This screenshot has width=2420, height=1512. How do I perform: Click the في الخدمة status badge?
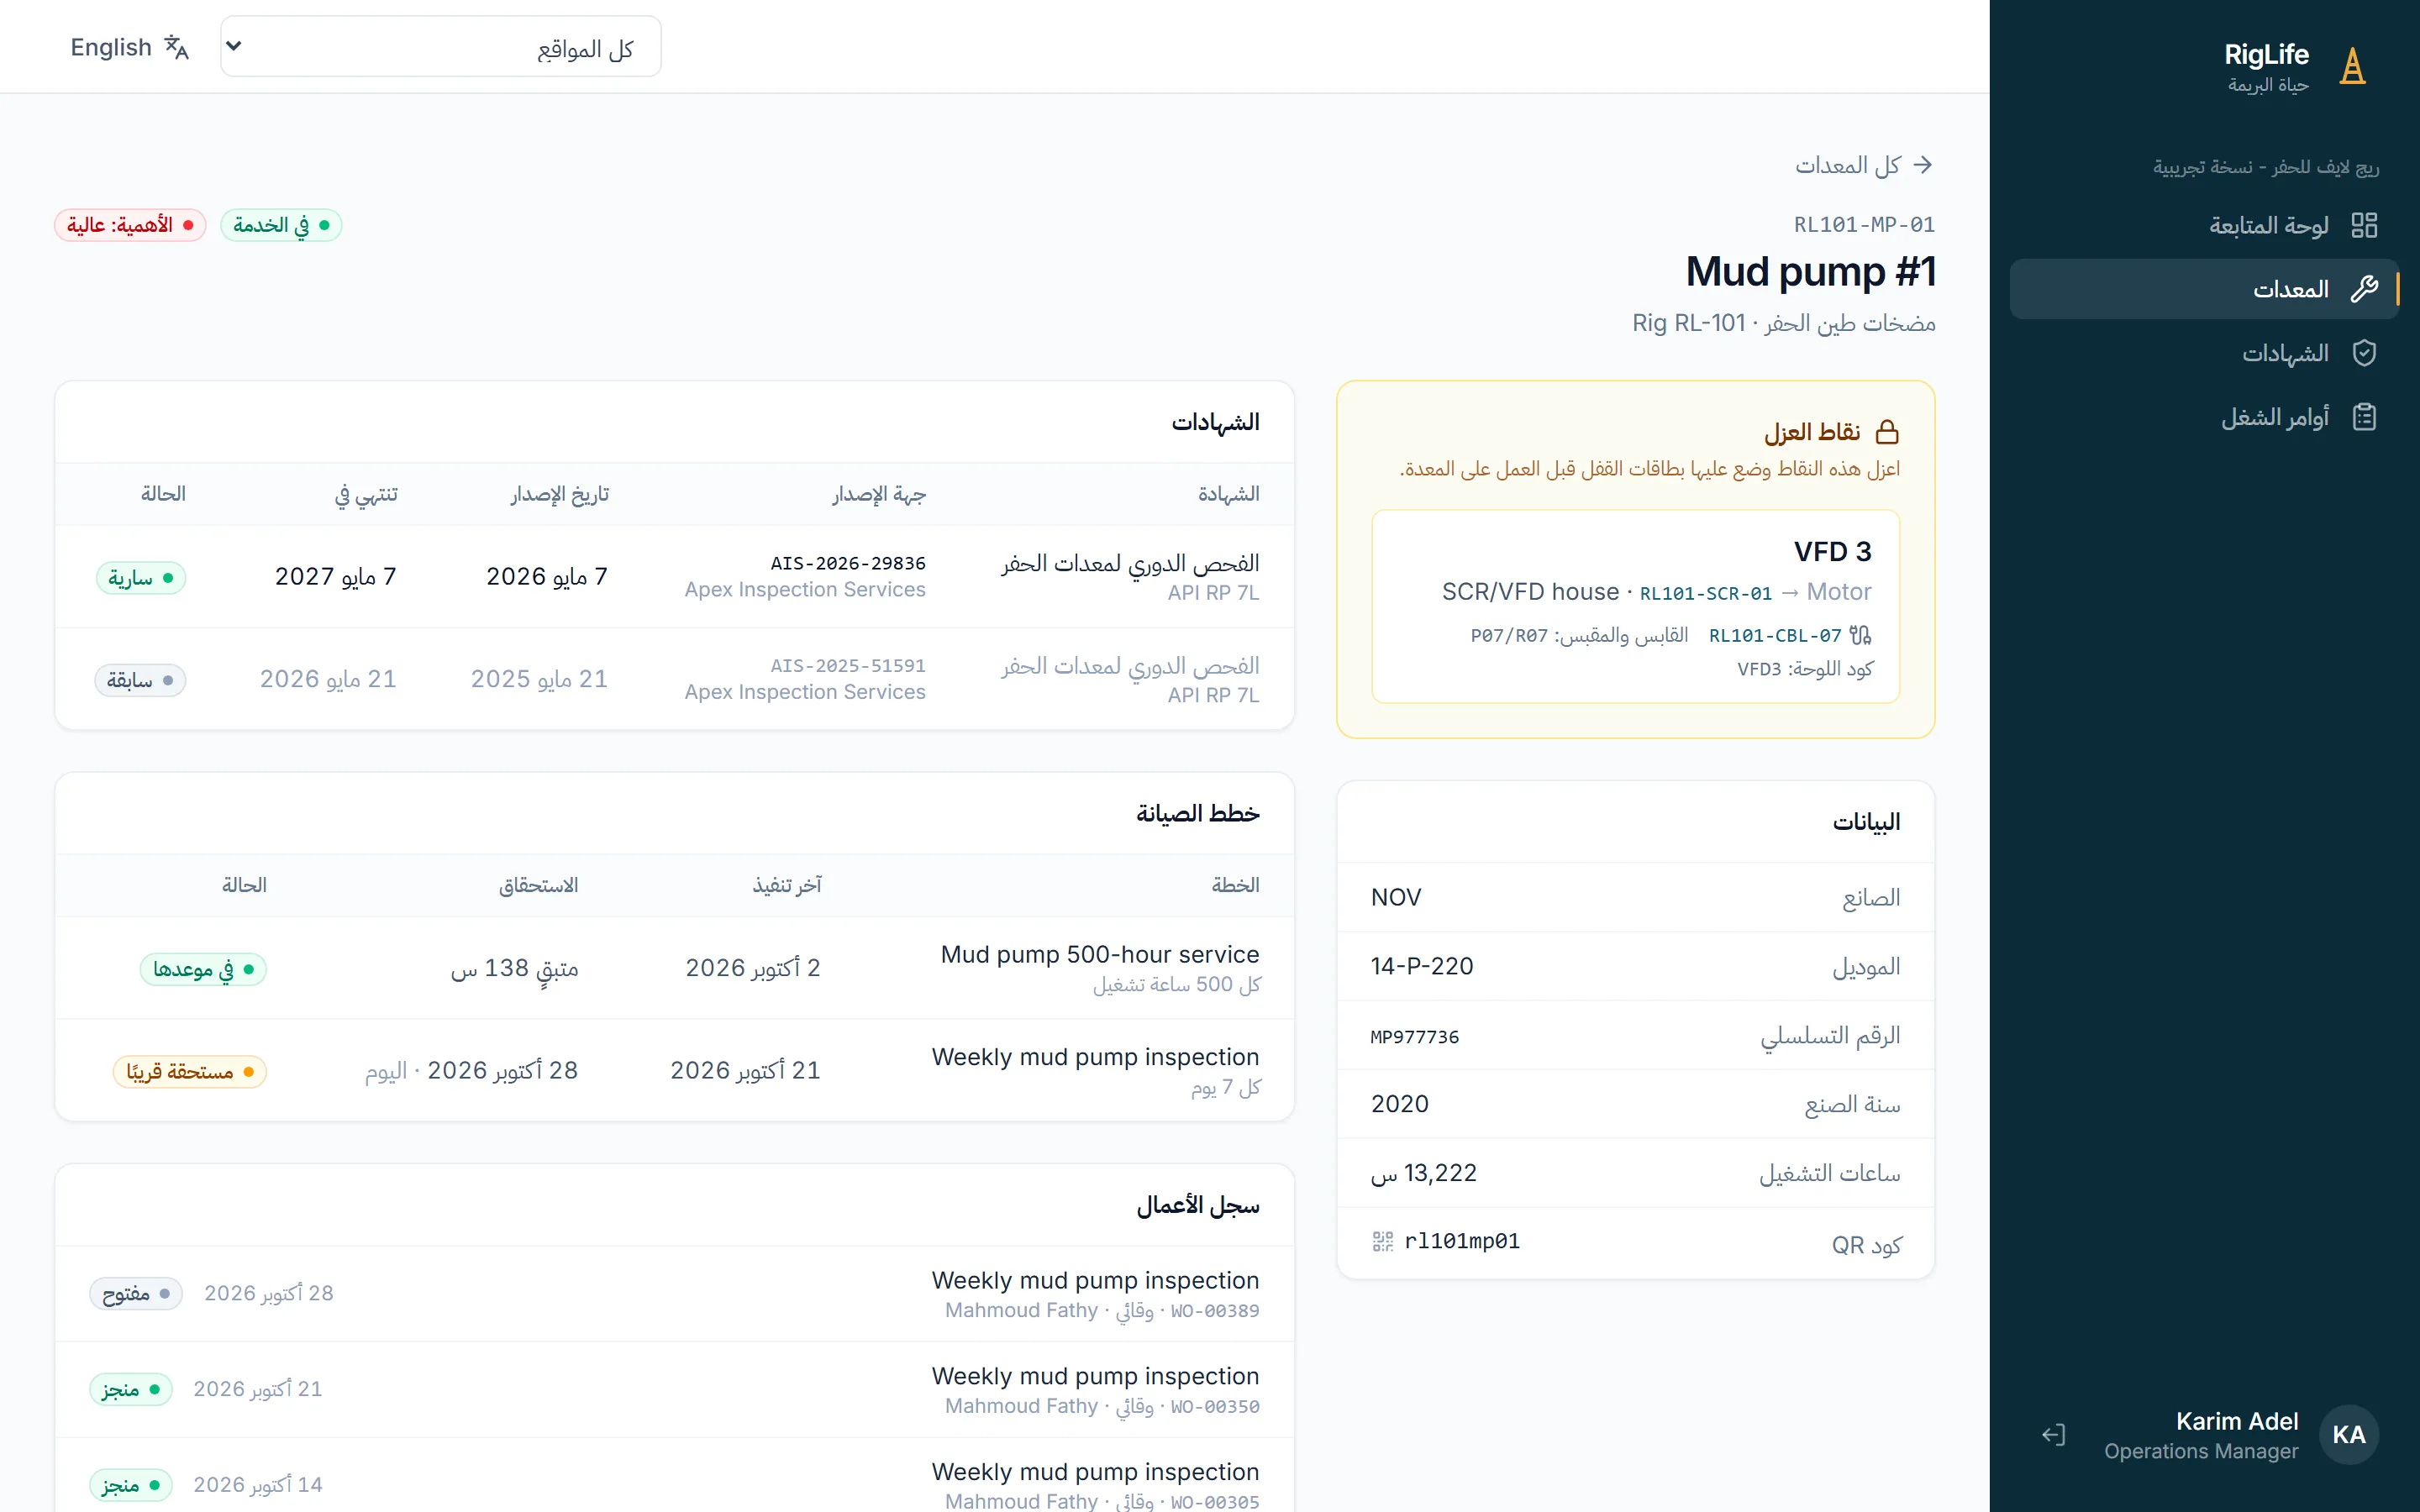281,225
